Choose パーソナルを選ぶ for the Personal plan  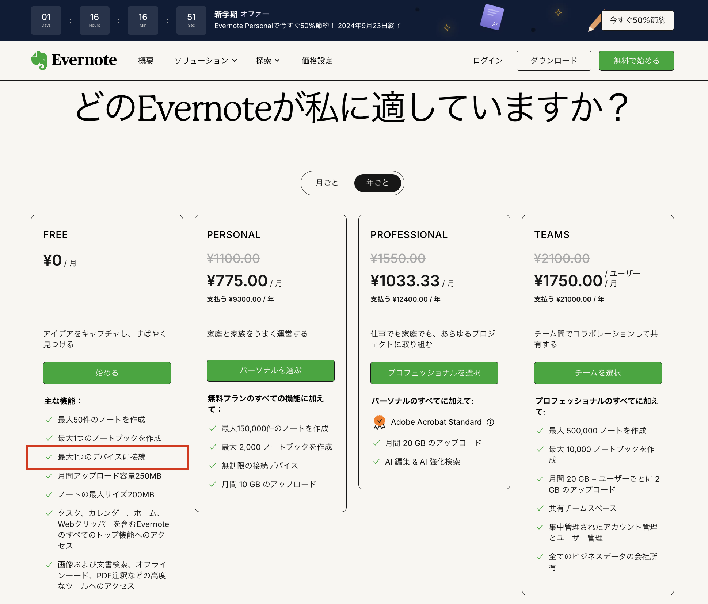click(x=270, y=370)
